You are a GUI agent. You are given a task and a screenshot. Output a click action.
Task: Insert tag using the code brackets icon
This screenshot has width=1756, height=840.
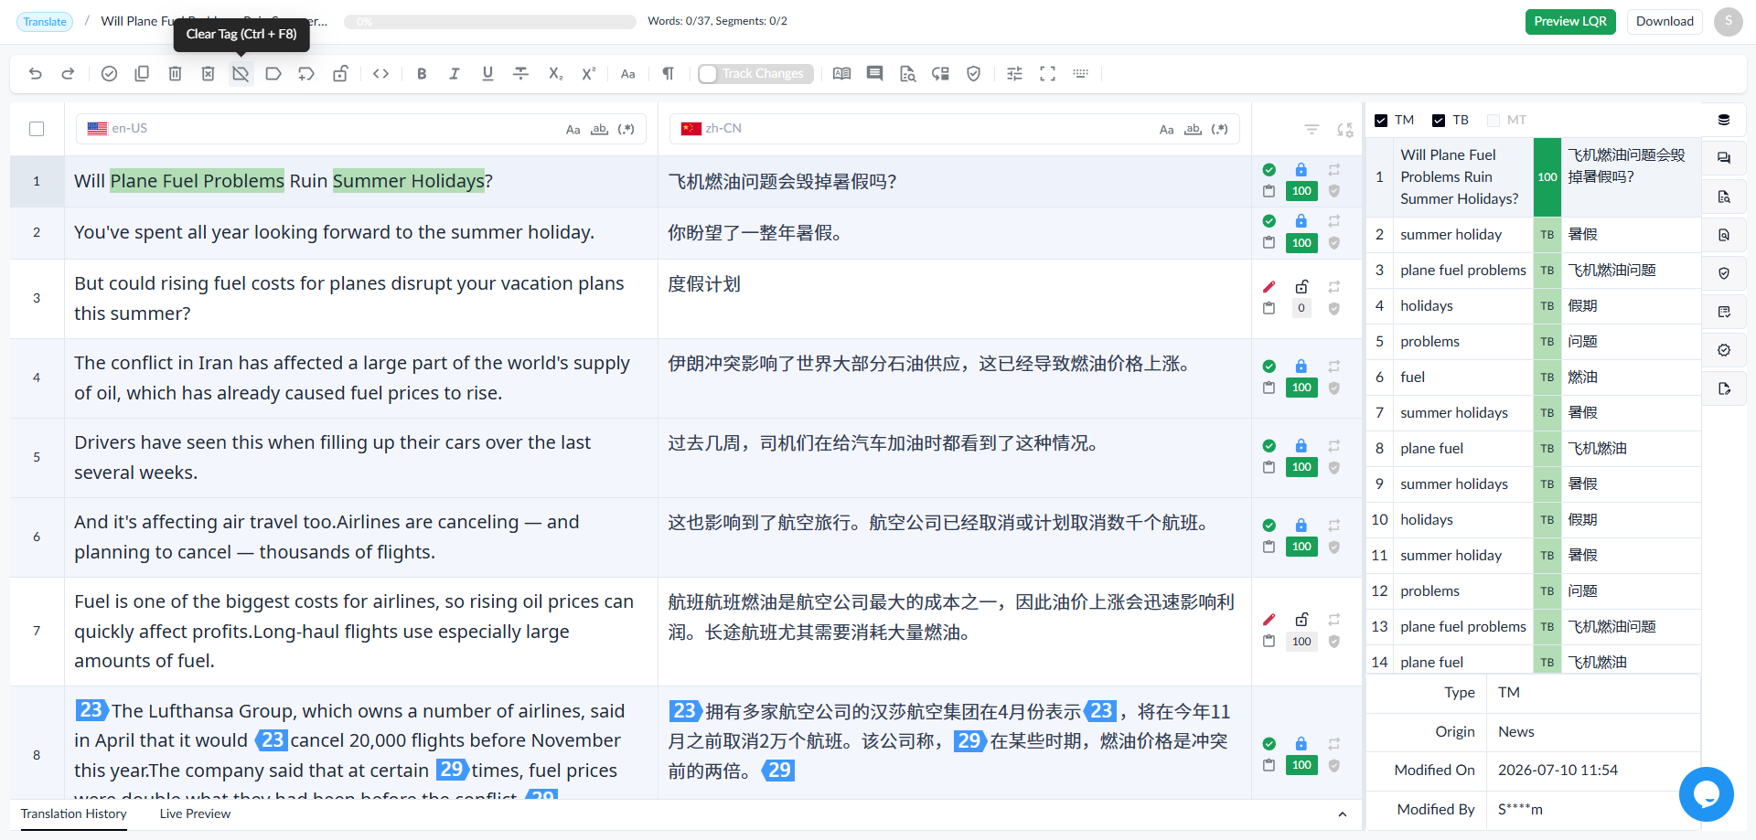381,74
